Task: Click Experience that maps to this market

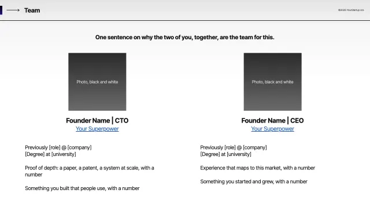Action: click(x=258, y=168)
